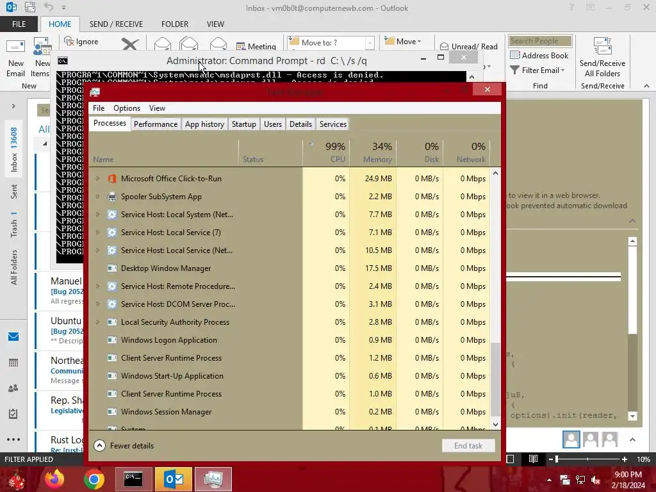The width and height of the screenshot is (656, 492).
Task: Open Task Manager File menu
Action: 99,108
